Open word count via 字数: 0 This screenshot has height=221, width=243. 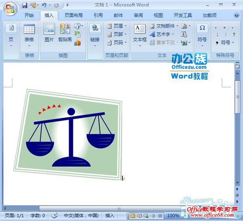38,216
